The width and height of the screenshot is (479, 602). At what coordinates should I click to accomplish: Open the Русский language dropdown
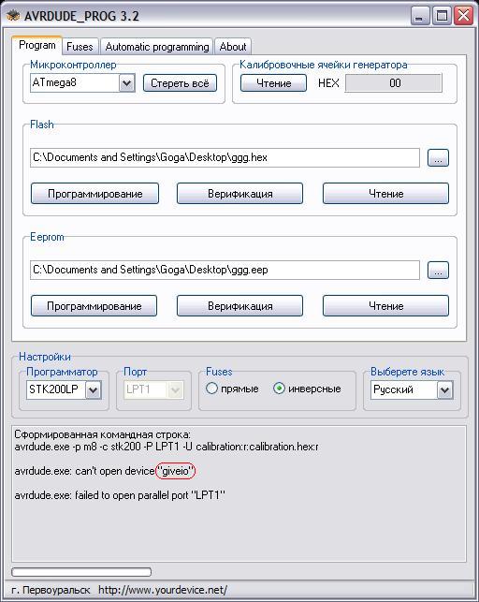(445, 390)
